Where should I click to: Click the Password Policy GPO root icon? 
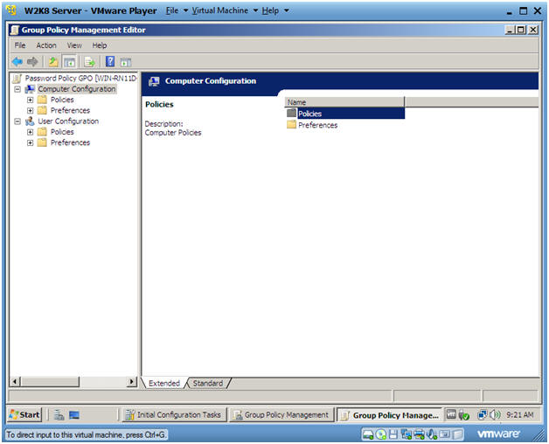tap(17, 79)
